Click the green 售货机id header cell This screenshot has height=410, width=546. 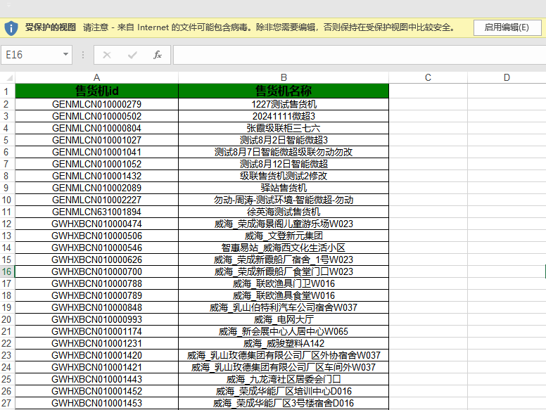coord(97,91)
